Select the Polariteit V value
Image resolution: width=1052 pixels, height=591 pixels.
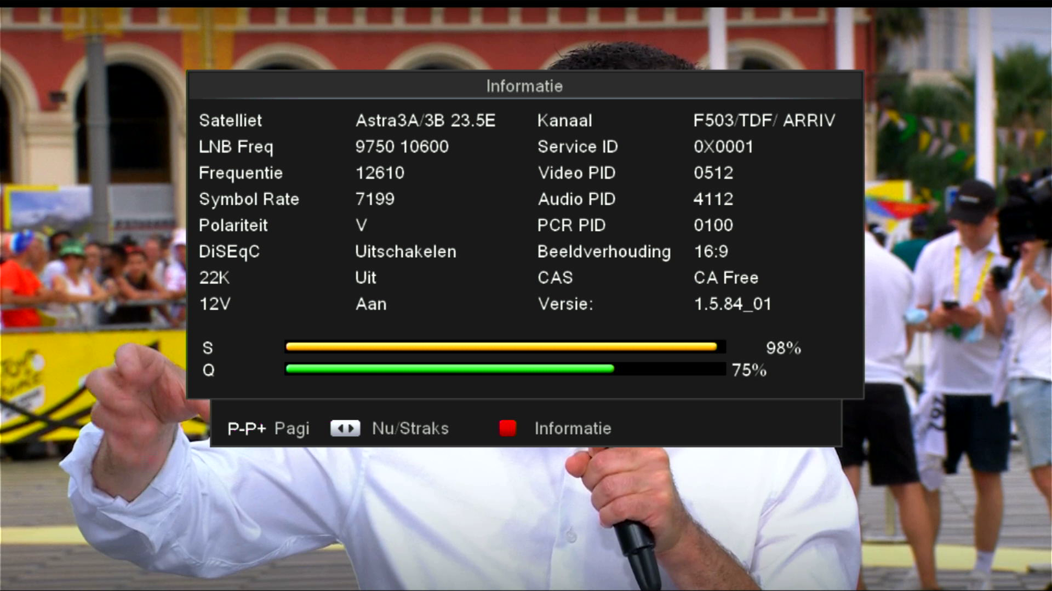[x=361, y=225]
